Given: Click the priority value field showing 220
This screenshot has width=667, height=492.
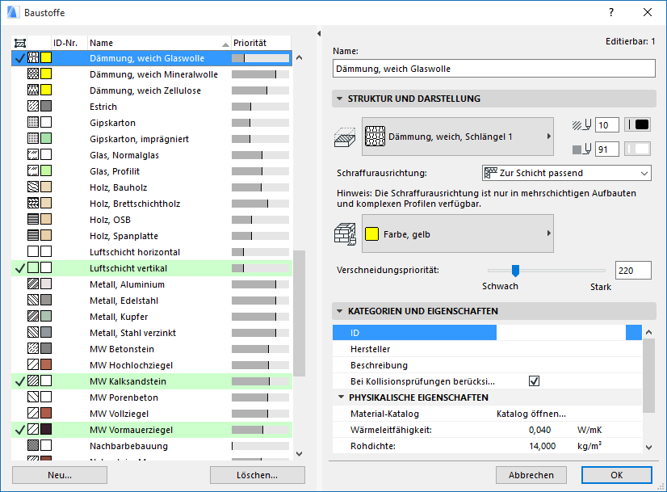Looking at the screenshot, I should click(633, 271).
